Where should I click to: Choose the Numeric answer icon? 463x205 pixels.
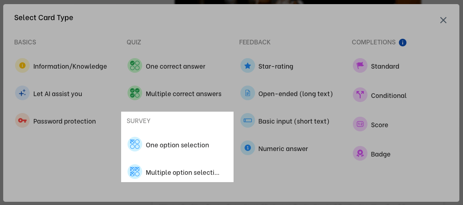247,148
